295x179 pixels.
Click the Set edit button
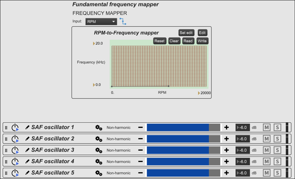(186, 33)
